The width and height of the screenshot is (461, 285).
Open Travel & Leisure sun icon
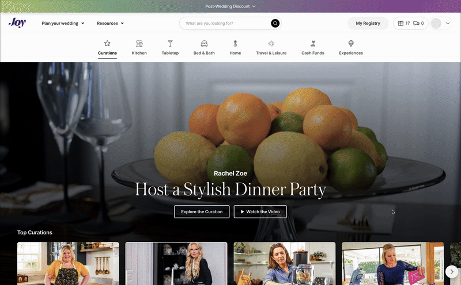tap(271, 44)
